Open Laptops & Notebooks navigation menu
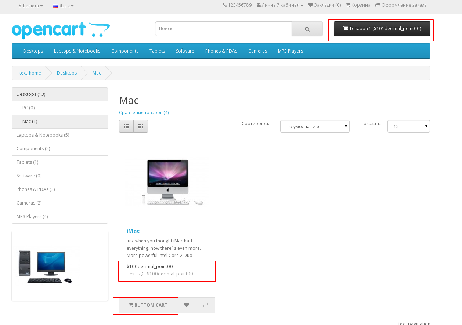 tap(77, 51)
